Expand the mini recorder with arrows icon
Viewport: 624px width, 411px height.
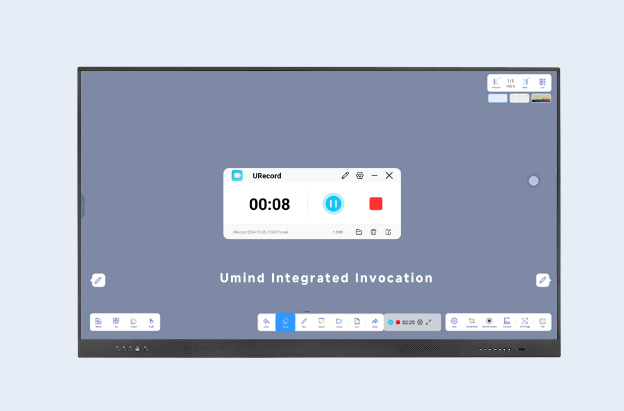tap(429, 323)
